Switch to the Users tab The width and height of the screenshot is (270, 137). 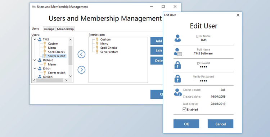click(36, 28)
